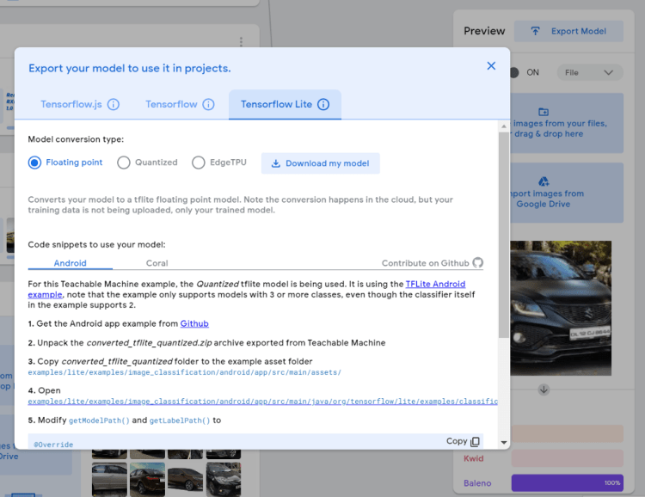Click info icon beside Tensorflow tab

click(x=208, y=105)
